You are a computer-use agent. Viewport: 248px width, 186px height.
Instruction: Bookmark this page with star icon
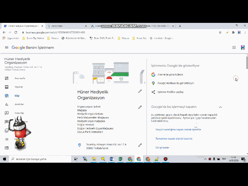pos(220,33)
